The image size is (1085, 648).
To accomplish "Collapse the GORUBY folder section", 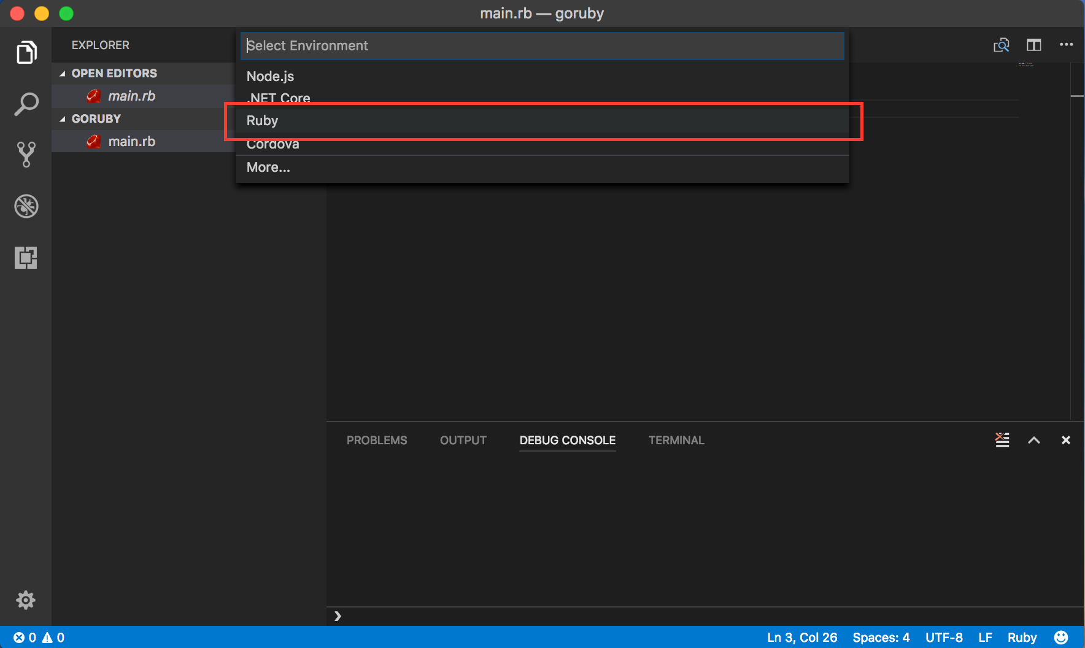I will point(96,118).
